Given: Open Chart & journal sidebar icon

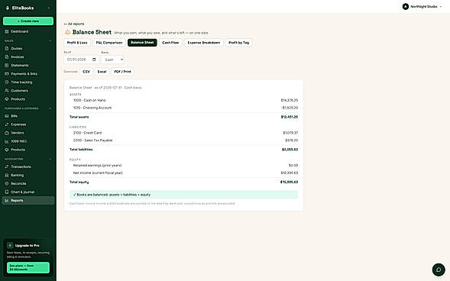Looking at the screenshot, I should tap(7, 192).
